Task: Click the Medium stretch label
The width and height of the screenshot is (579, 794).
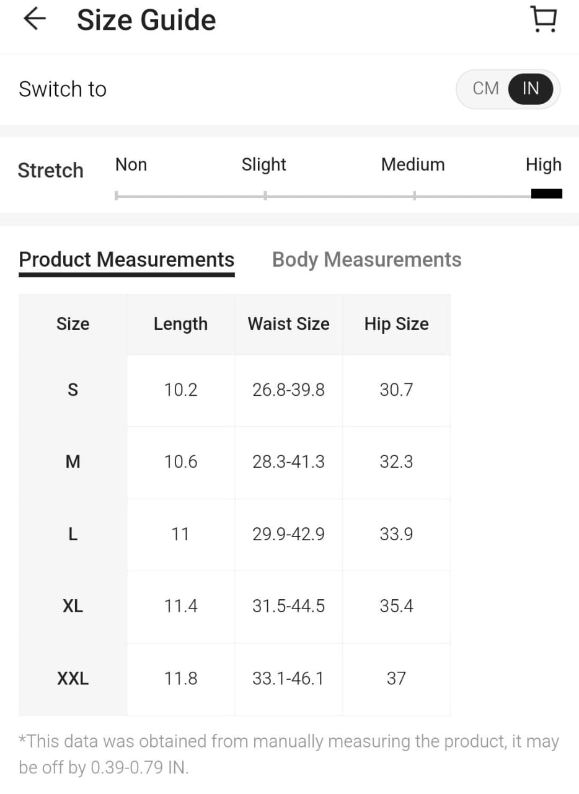Action: tap(413, 165)
